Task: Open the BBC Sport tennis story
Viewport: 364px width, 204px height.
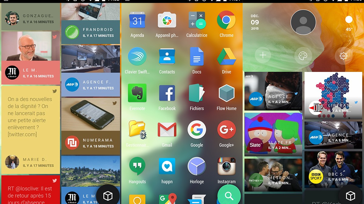Action: click(x=333, y=169)
